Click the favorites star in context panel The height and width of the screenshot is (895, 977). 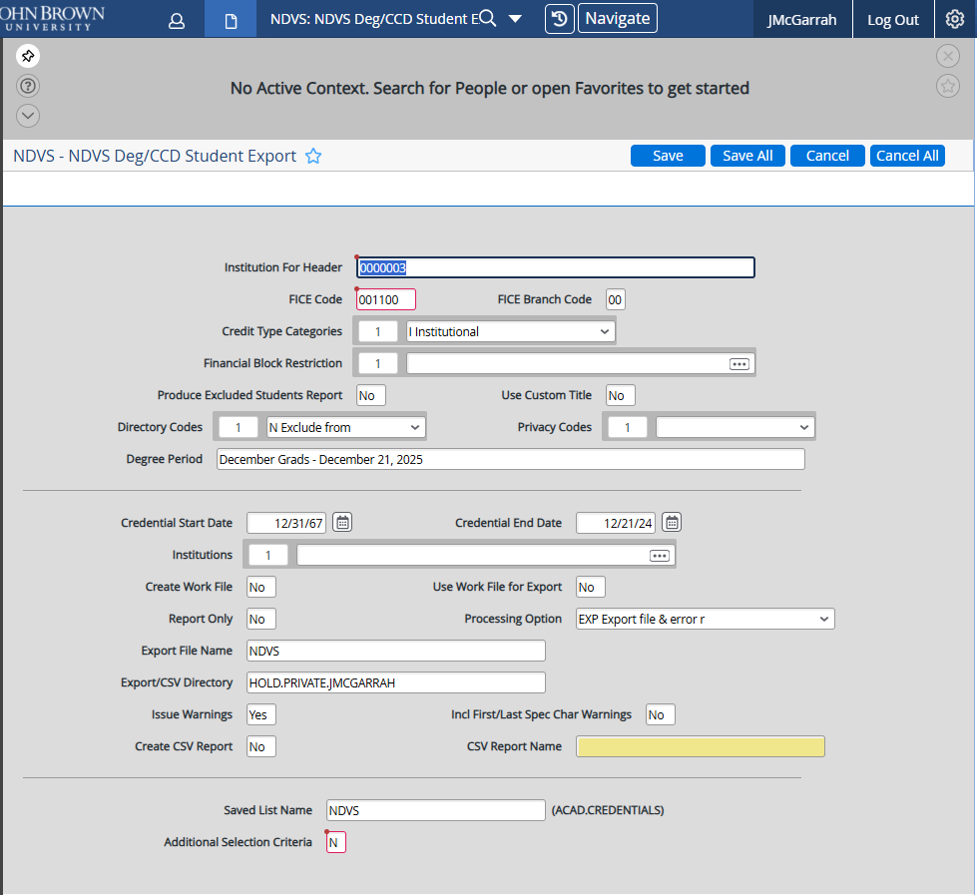948,86
